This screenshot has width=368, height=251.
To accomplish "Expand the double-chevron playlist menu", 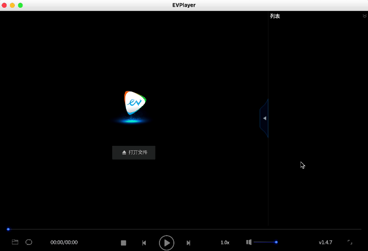I will coord(364,16).
